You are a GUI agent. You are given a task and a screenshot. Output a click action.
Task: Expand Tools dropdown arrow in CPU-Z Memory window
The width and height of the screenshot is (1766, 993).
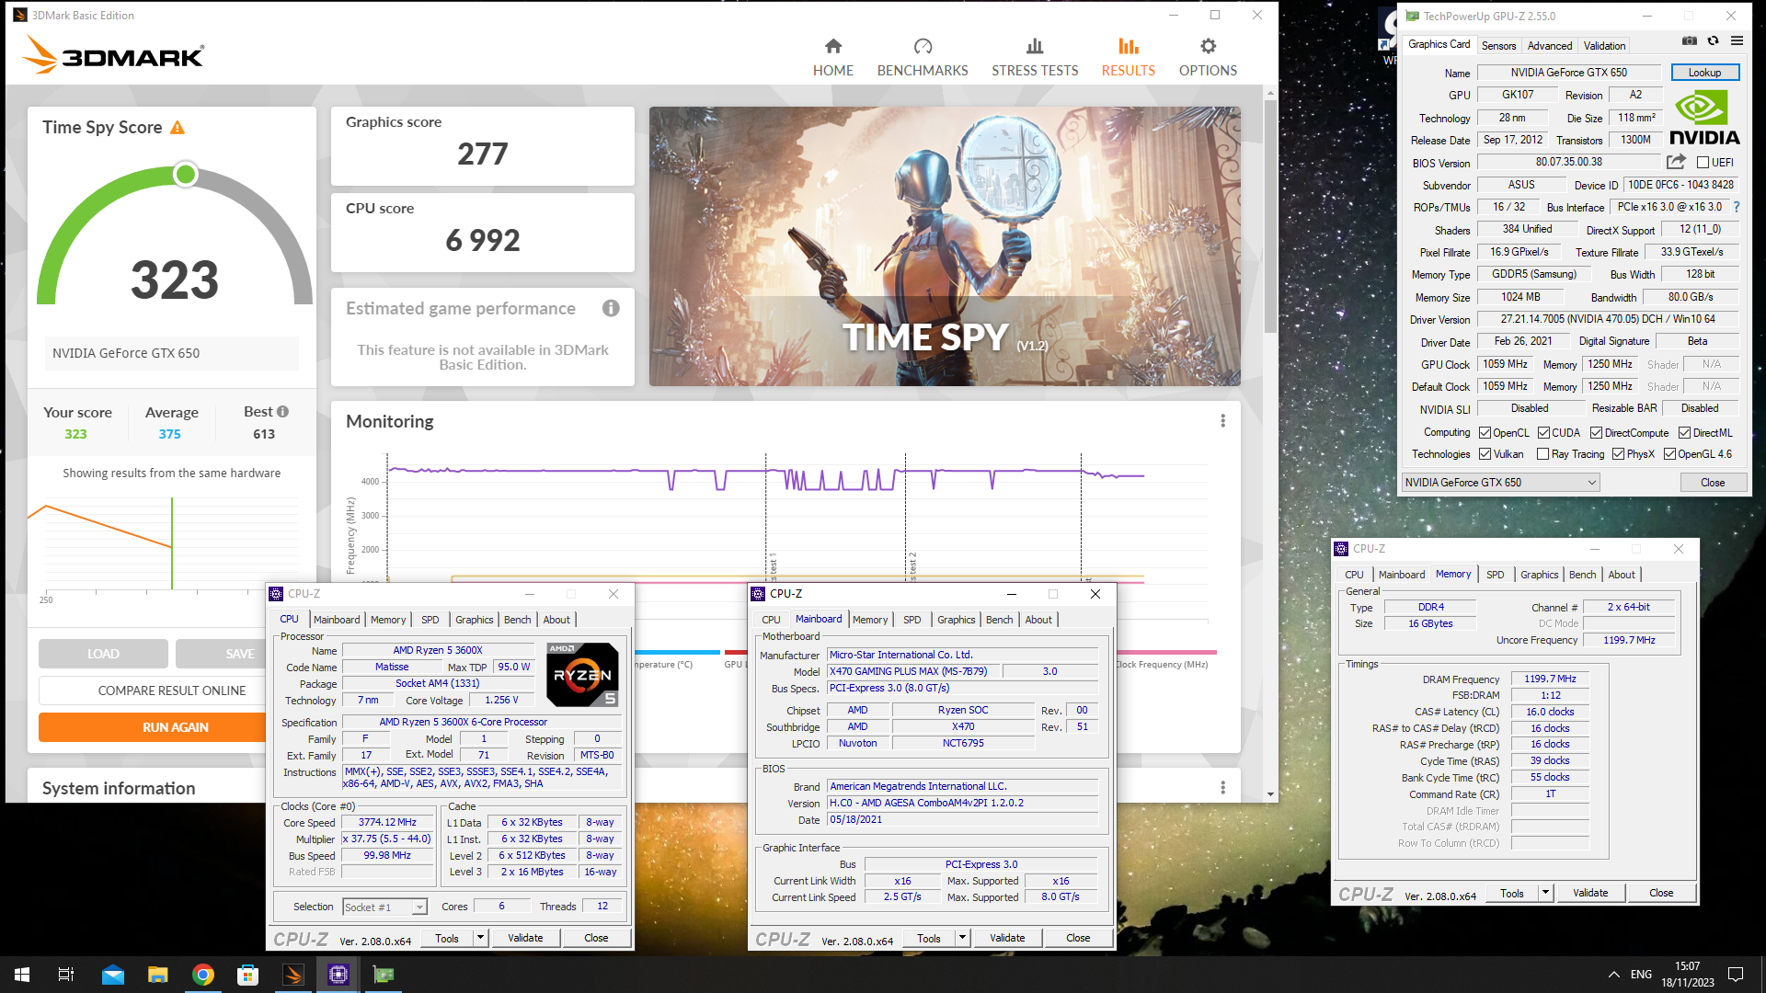pyautogui.click(x=1545, y=893)
